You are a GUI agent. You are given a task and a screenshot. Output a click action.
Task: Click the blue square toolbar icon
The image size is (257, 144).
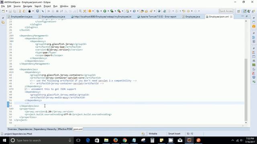point(37,11)
